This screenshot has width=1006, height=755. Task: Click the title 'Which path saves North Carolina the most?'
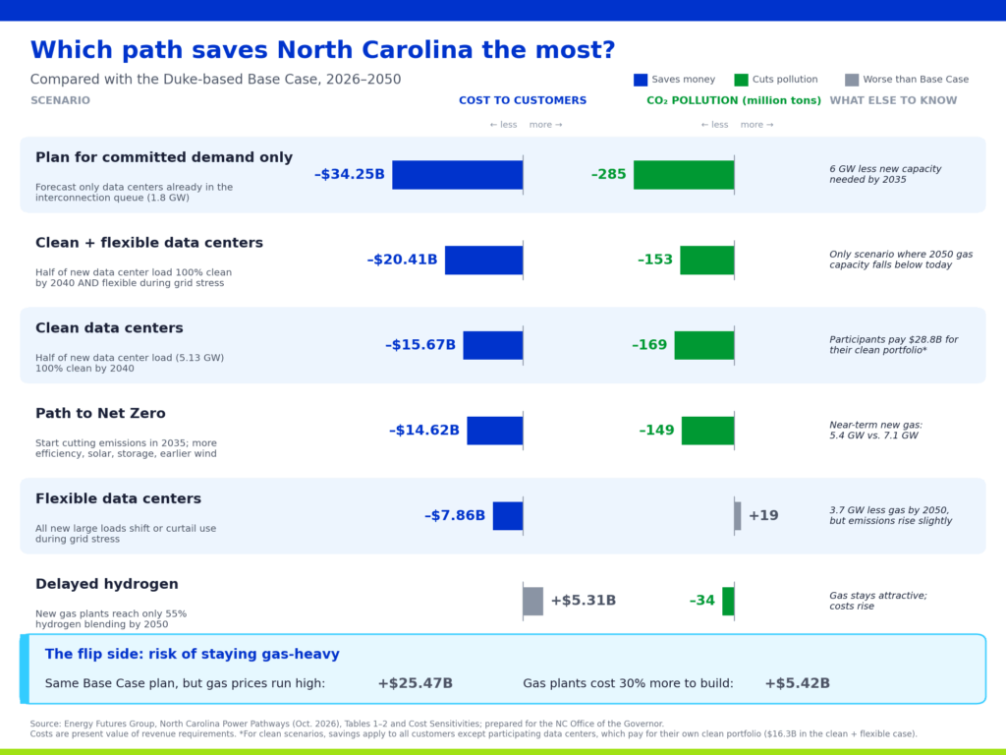[322, 49]
